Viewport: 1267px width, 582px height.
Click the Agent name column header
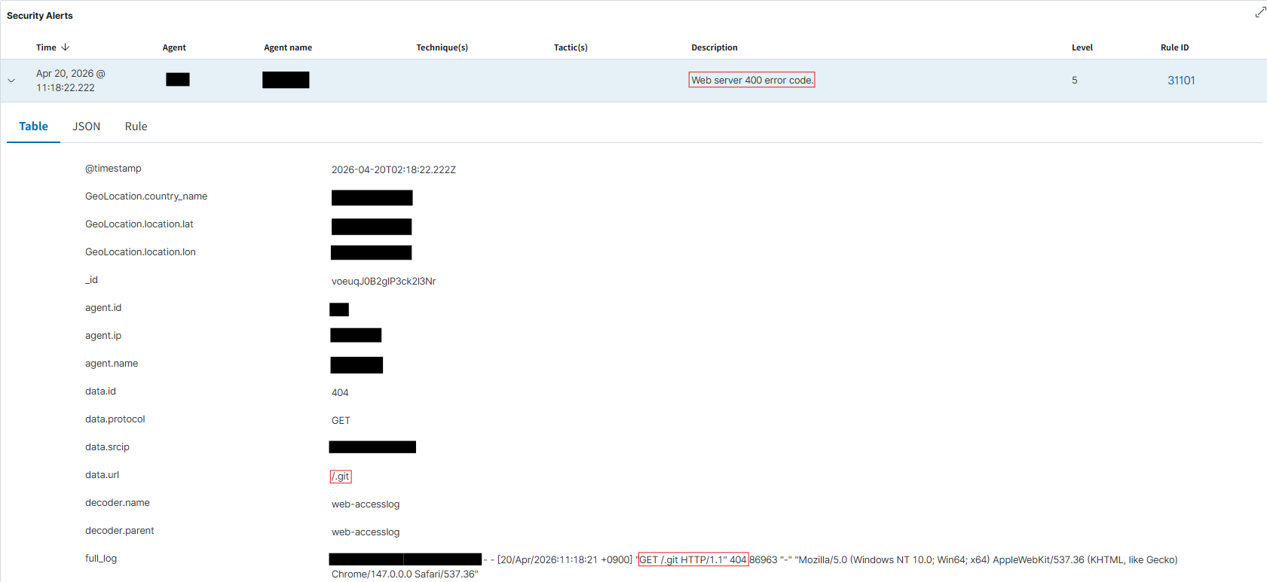pos(288,47)
